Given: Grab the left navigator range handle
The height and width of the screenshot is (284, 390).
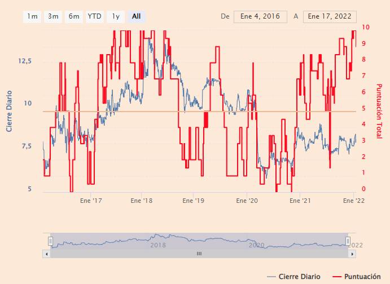Looking at the screenshot, I should click(x=50, y=241).
